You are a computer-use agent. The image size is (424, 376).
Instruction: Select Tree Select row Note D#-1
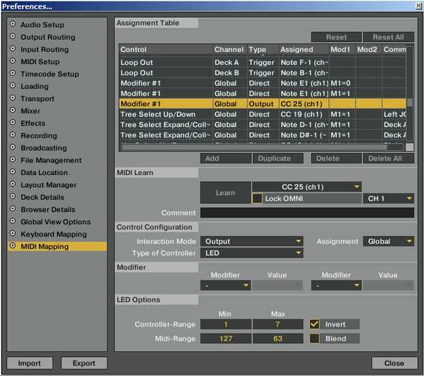tap(263, 135)
